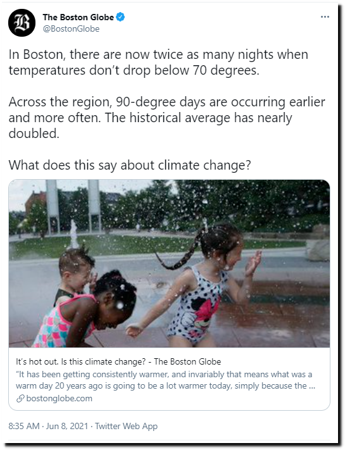Click the chain link icon beside bostonglobe.com
This screenshot has height=450, width=345.
(20, 398)
